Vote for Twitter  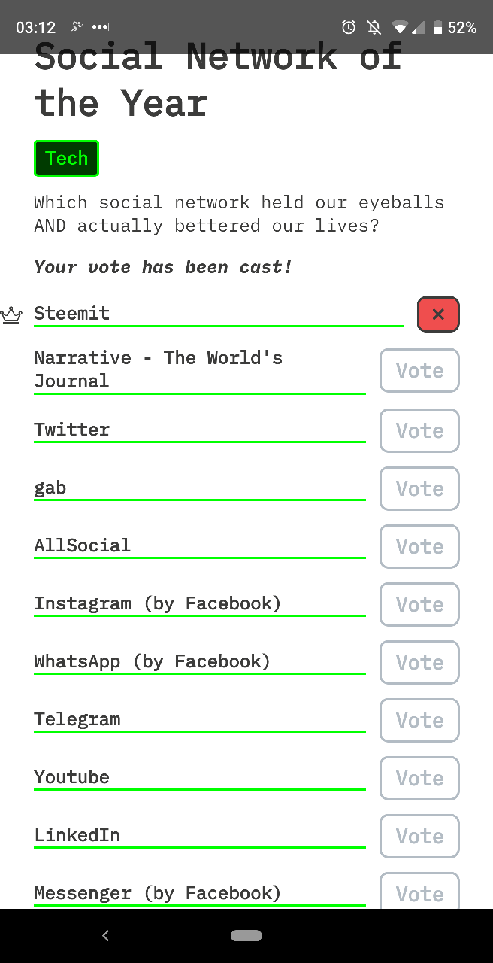419,430
